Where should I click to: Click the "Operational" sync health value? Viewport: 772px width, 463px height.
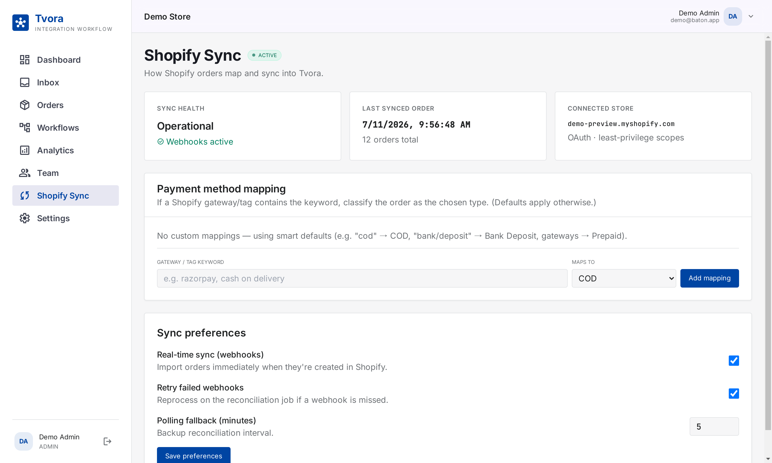point(185,126)
